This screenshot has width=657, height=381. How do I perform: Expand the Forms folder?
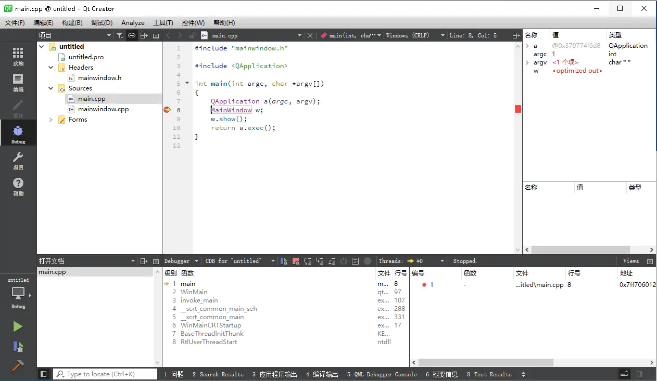coord(51,120)
